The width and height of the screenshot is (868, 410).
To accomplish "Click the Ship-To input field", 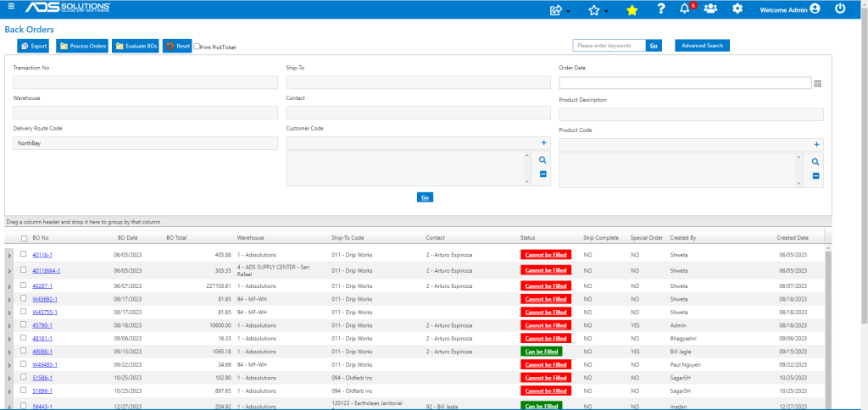I will point(419,82).
